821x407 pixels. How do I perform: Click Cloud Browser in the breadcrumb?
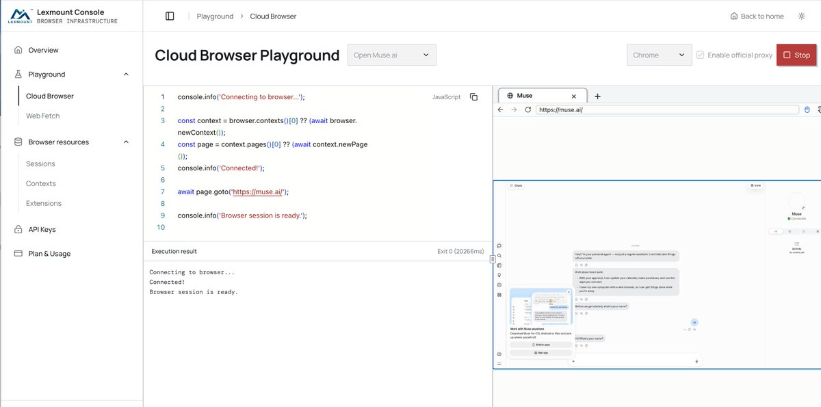click(273, 16)
